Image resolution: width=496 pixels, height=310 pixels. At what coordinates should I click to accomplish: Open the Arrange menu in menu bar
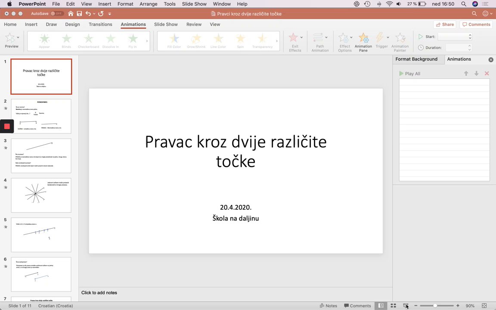[149, 4]
